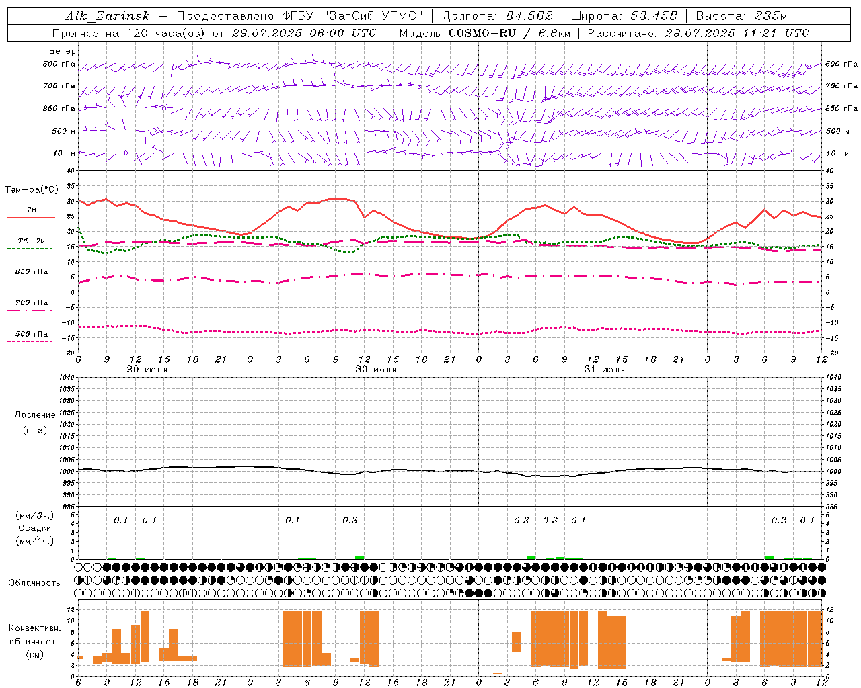This screenshot has height=688, width=861.
Task: Click the "Конвективн." convective cloud label
Action: click(34, 628)
